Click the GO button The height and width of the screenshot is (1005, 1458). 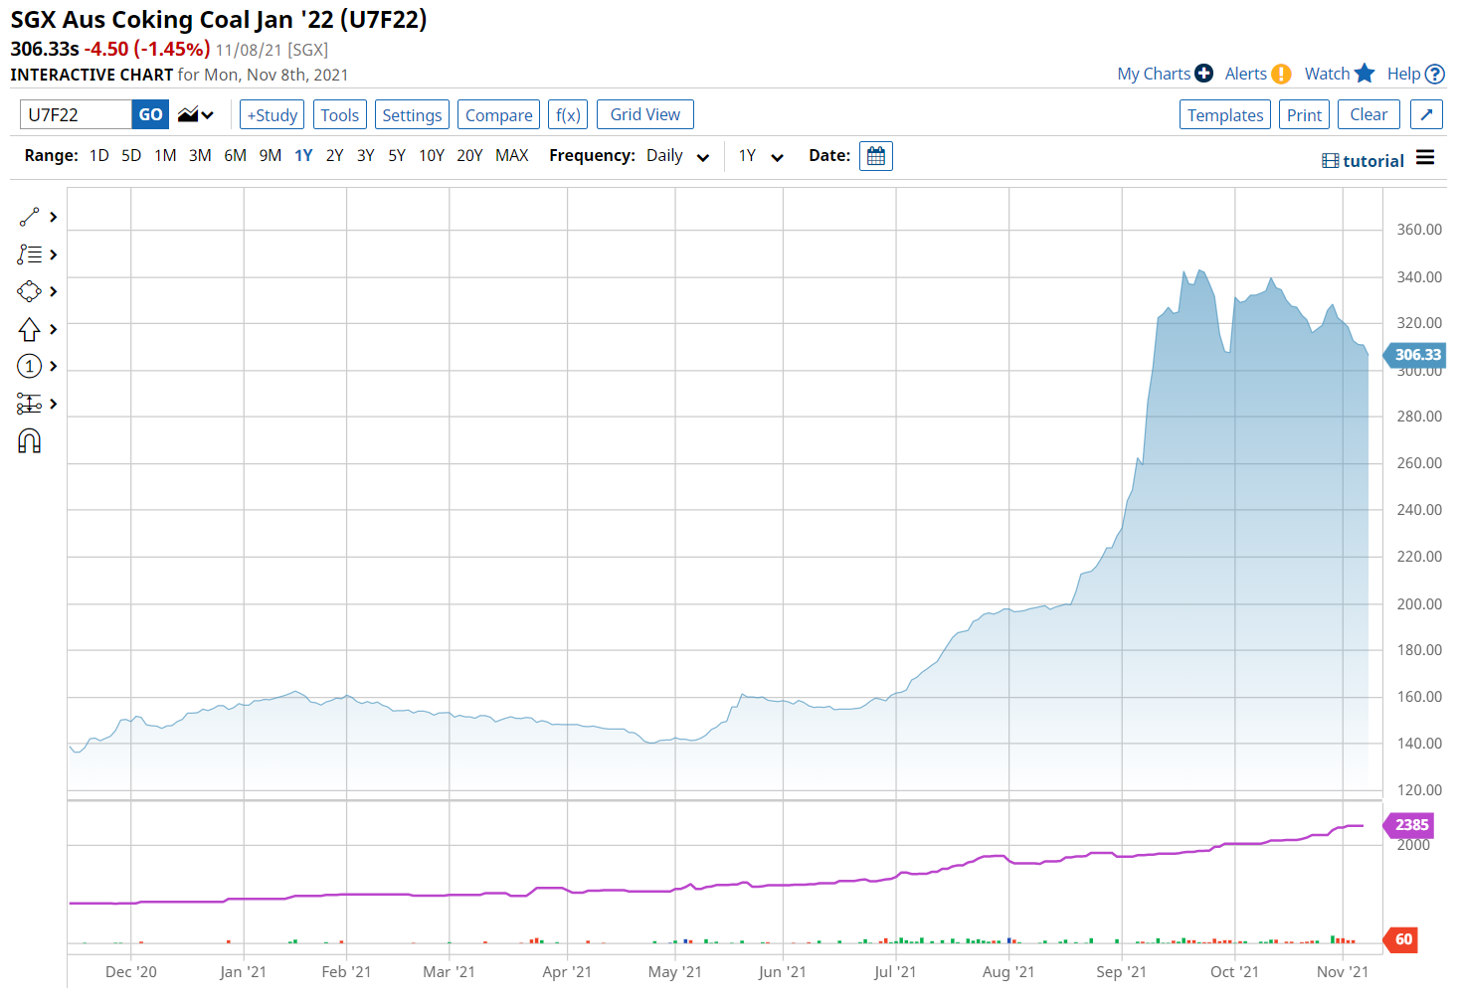coord(150,115)
